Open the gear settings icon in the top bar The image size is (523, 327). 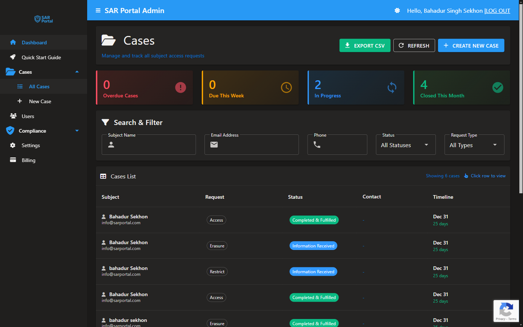pyautogui.click(x=397, y=11)
